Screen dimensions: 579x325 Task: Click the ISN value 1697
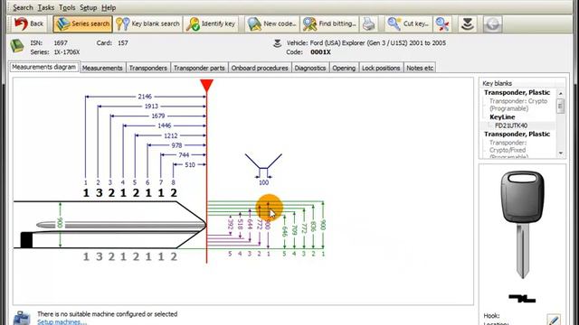[x=61, y=43]
